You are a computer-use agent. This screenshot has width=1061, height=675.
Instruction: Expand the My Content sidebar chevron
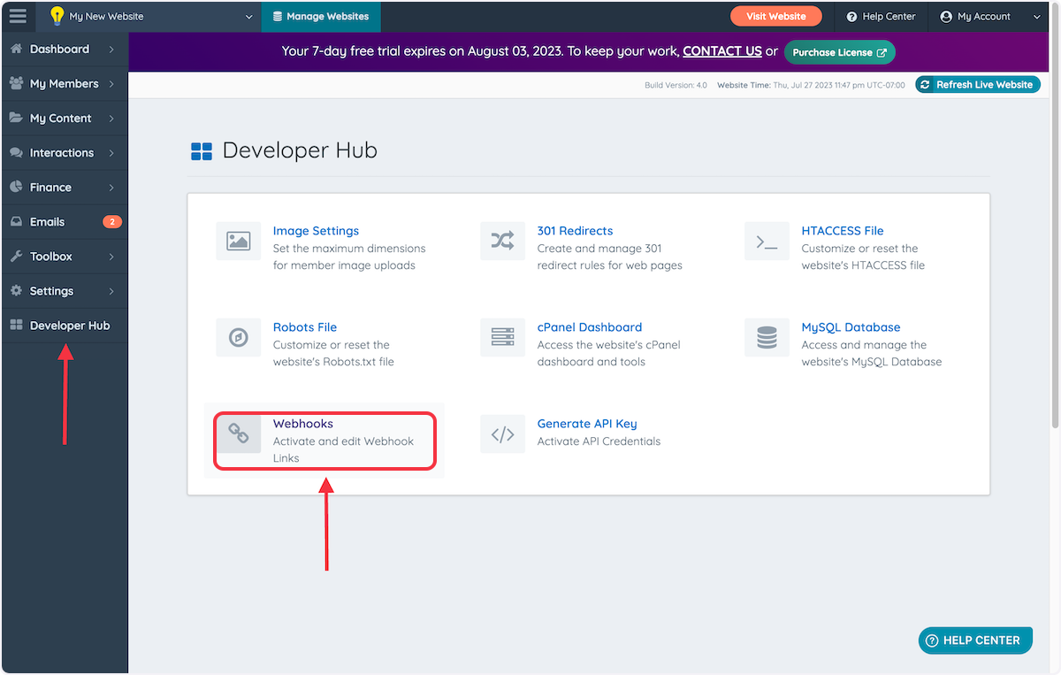(x=111, y=118)
